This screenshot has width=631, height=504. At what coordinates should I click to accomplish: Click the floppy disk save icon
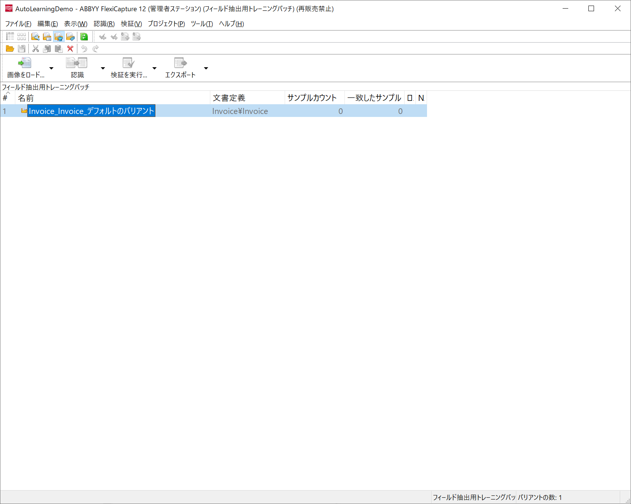[22, 49]
